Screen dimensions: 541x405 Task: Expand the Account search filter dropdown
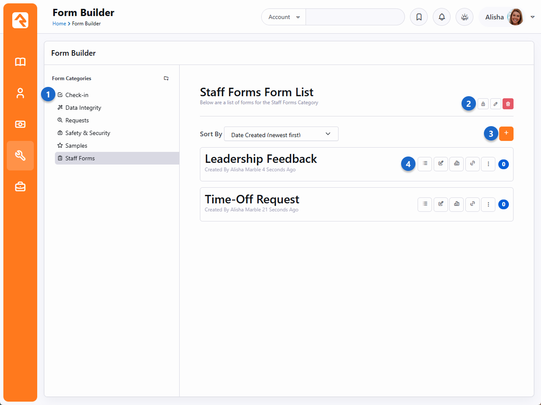coord(284,17)
